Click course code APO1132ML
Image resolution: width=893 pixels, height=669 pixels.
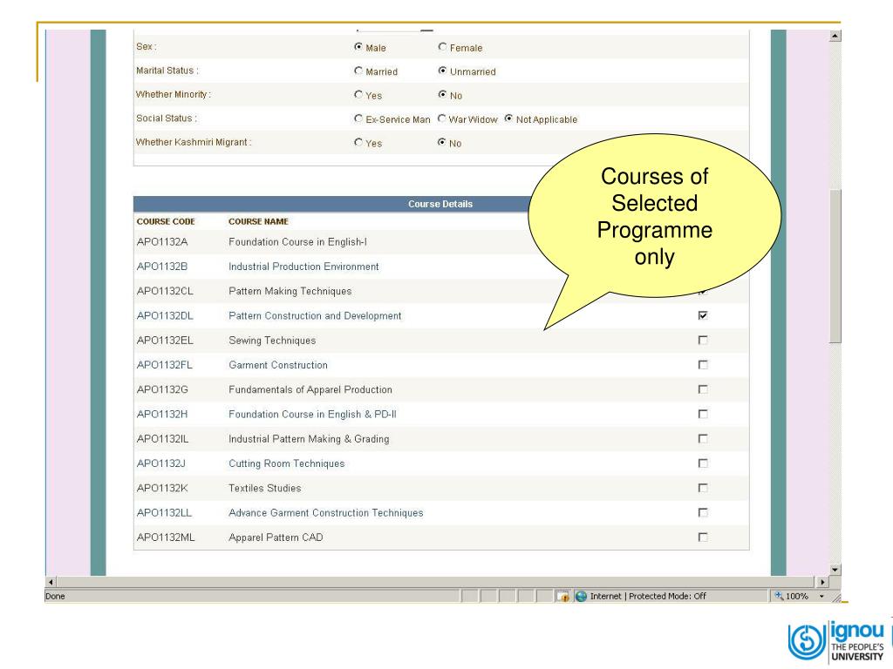tap(166, 537)
